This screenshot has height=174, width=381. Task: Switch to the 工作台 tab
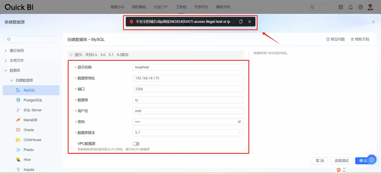click(x=181, y=7)
